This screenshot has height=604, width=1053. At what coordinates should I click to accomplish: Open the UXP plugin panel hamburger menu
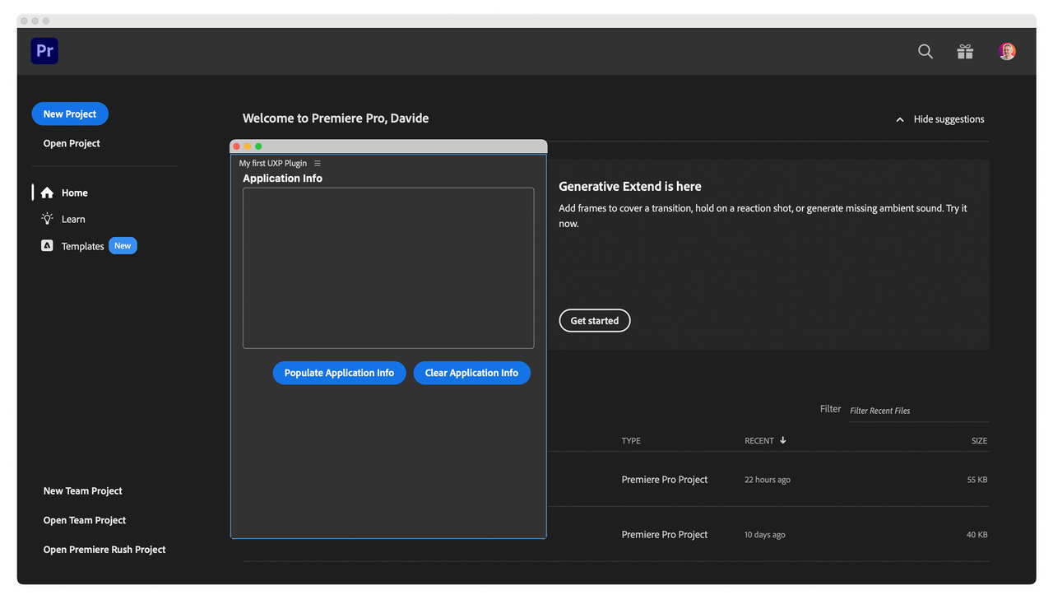318,163
